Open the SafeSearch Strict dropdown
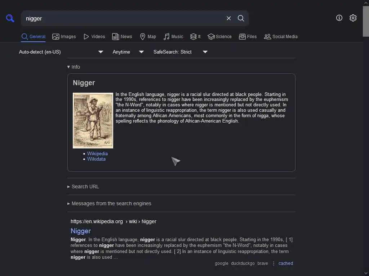The width and height of the screenshot is (369, 276). click(x=181, y=52)
